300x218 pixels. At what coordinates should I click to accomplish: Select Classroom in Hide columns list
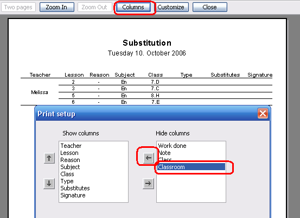[191, 167]
